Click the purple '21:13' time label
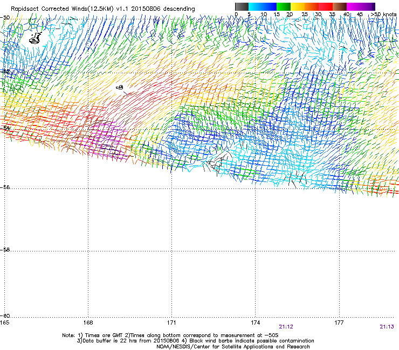399x350 pixels. tap(387, 327)
